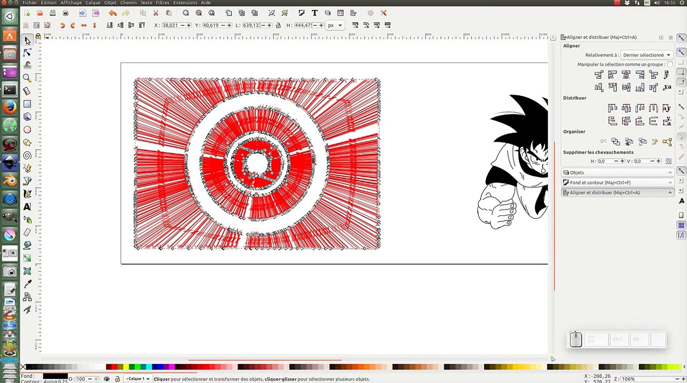Select the Spray tool

27,220
